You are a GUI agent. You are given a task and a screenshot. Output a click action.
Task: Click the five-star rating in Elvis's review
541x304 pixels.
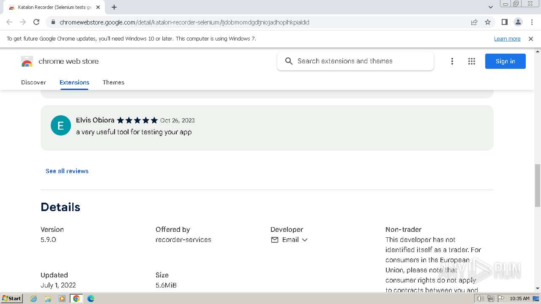click(137, 120)
